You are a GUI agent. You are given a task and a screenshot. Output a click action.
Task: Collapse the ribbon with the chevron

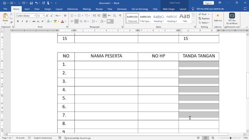pos(247,27)
